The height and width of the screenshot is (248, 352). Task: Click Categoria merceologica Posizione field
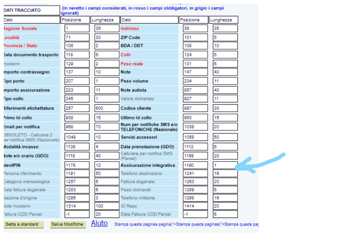pyautogui.click(x=77, y=182)
